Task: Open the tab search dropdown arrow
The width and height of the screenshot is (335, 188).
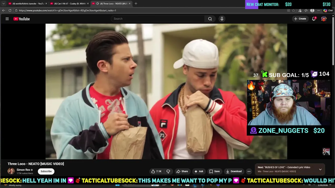Action: coord(3,3)
